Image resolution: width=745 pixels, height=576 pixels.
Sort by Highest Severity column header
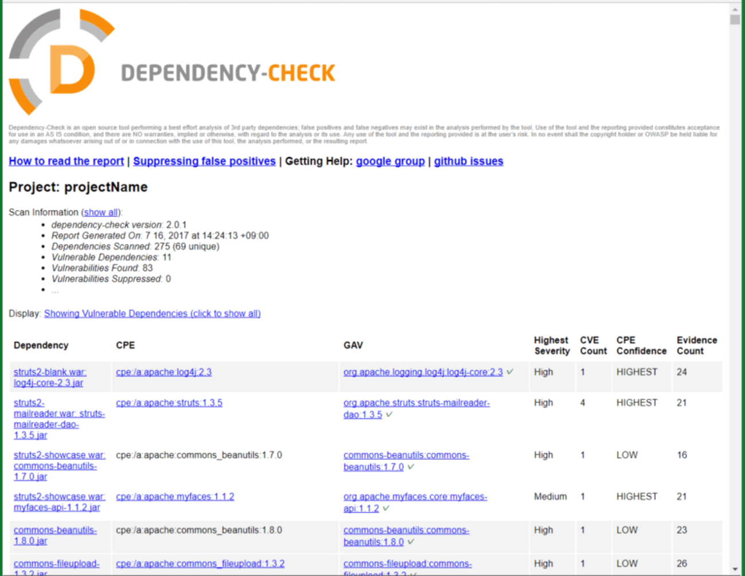pos(552,346)
